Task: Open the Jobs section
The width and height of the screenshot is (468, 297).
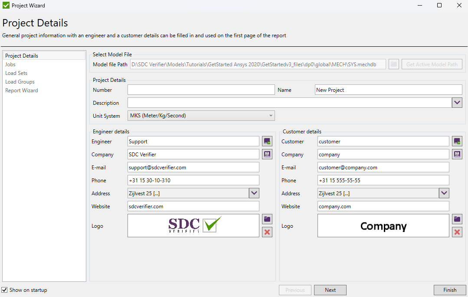Action: tap(10, 64)
